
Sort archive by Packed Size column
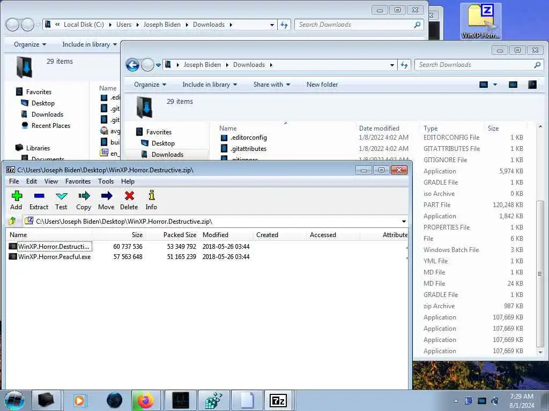[180, 235]
